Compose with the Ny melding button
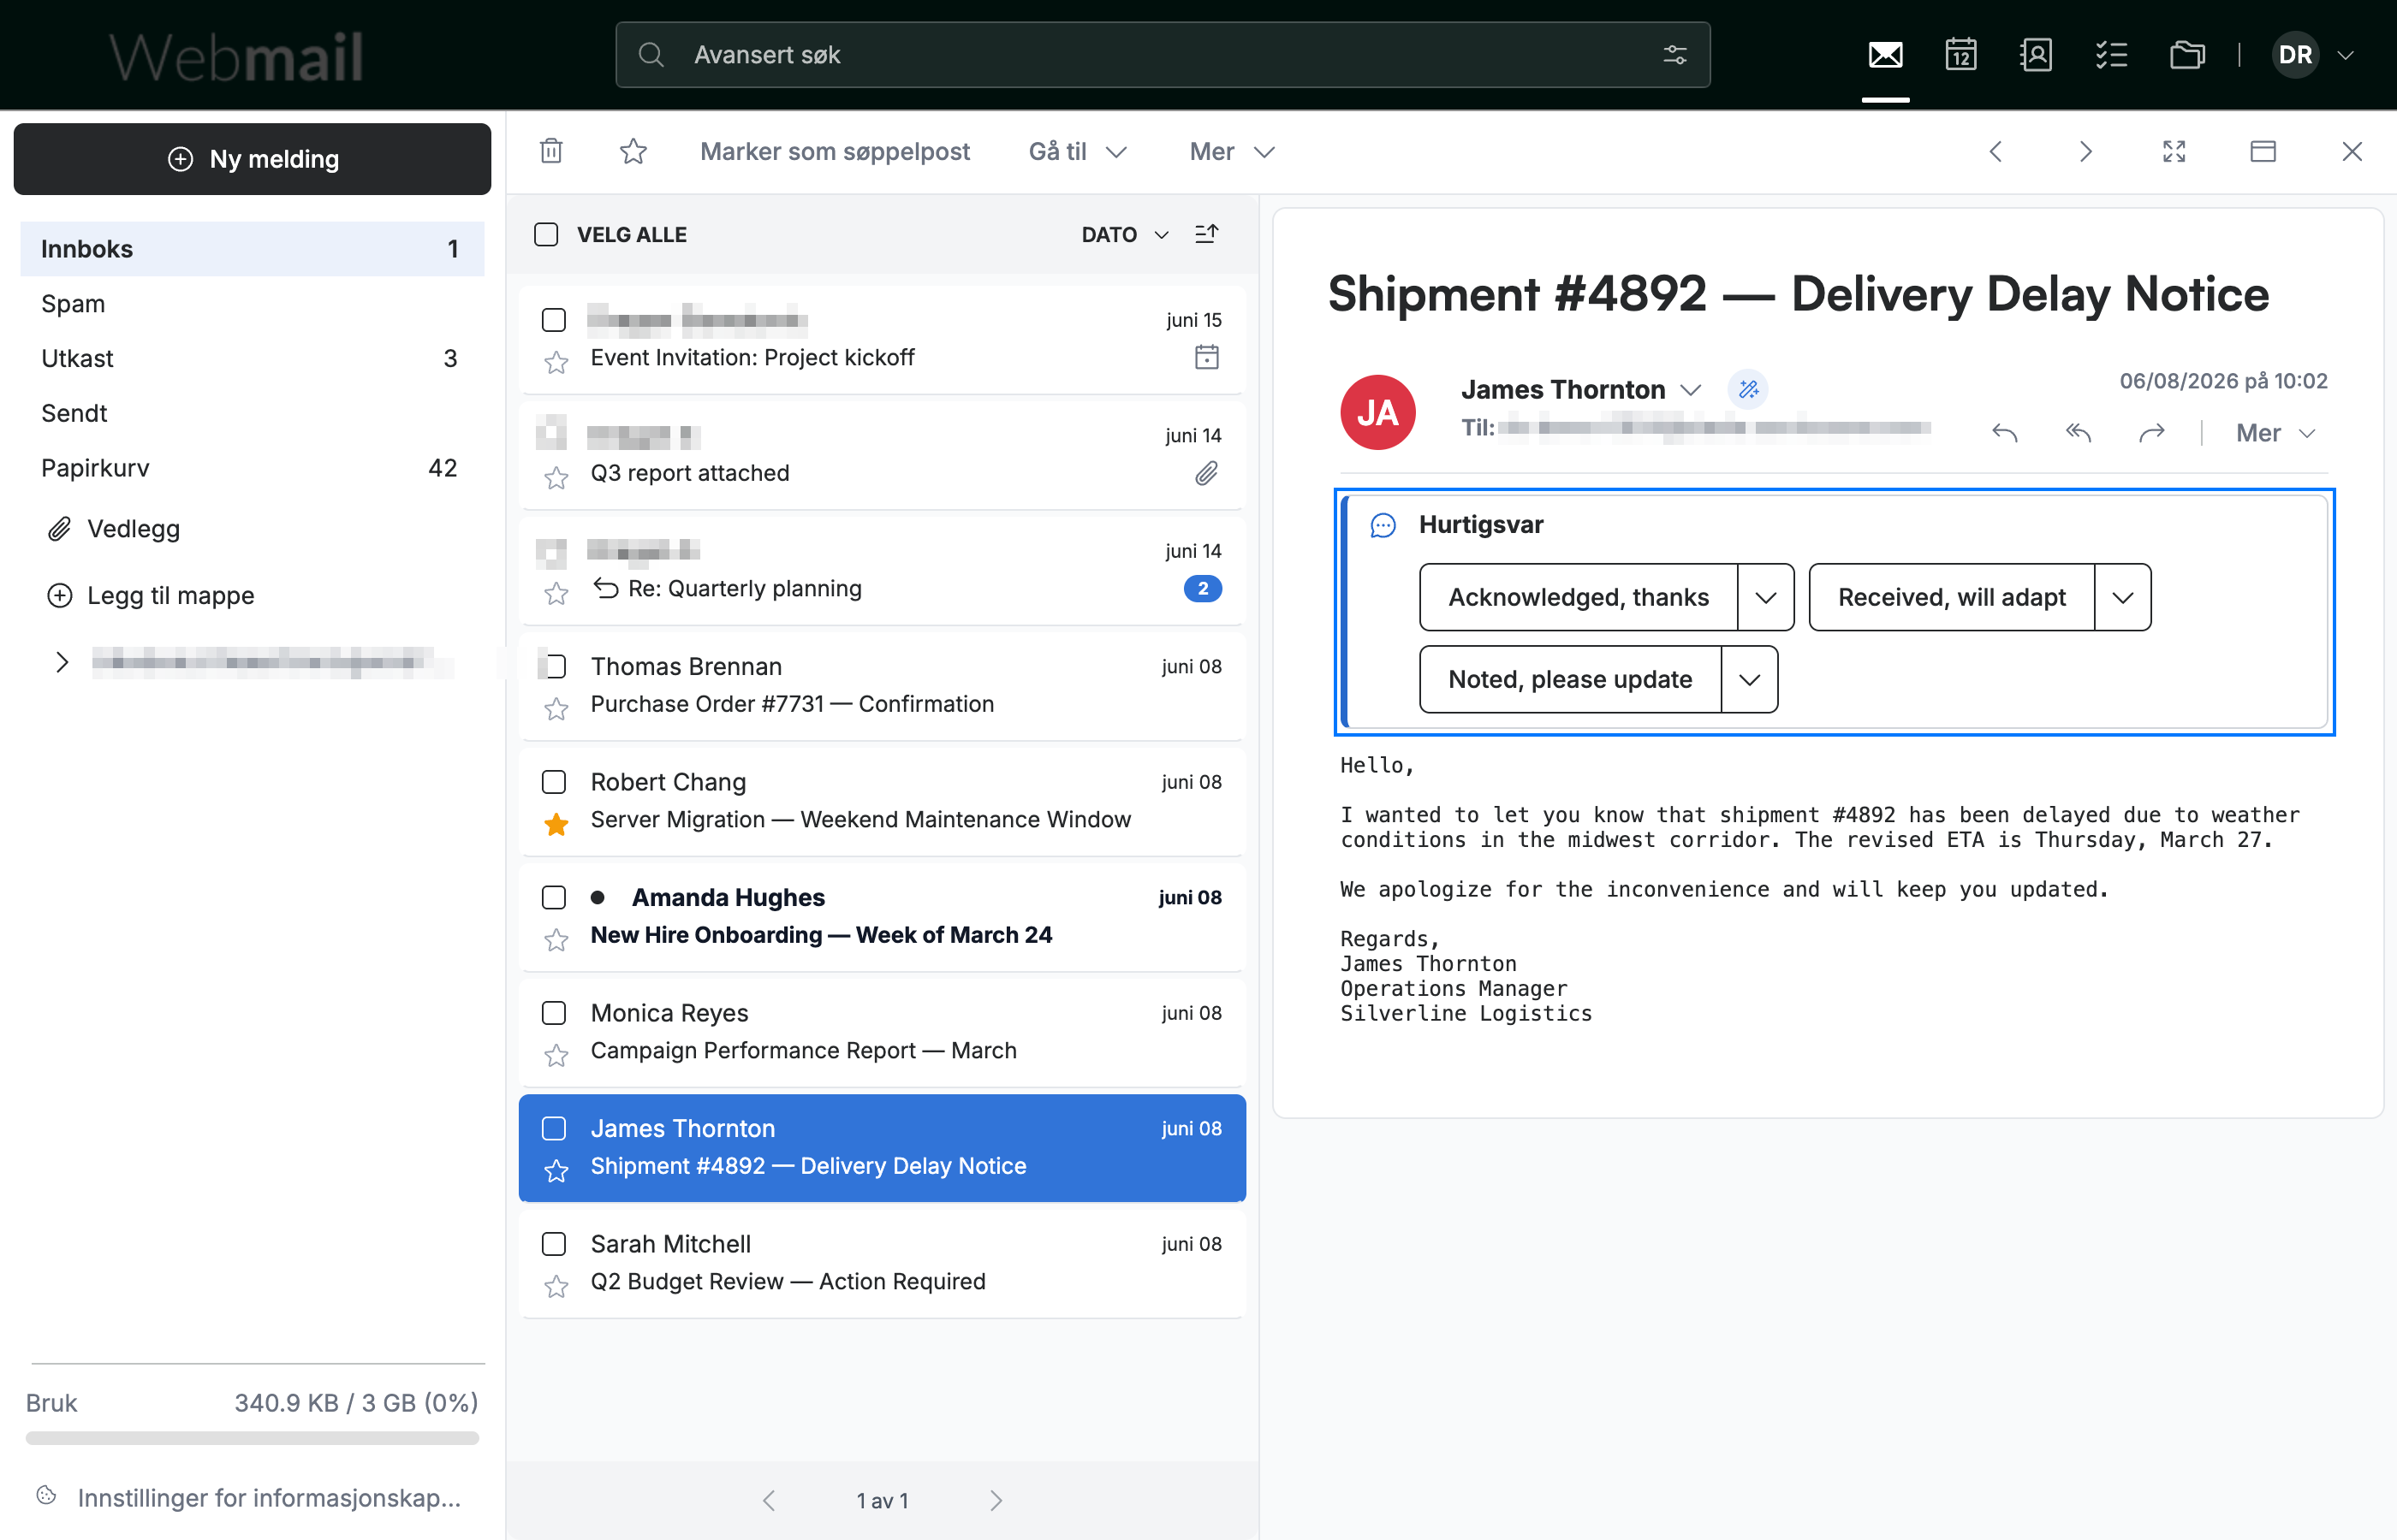 tap(252, 159)
